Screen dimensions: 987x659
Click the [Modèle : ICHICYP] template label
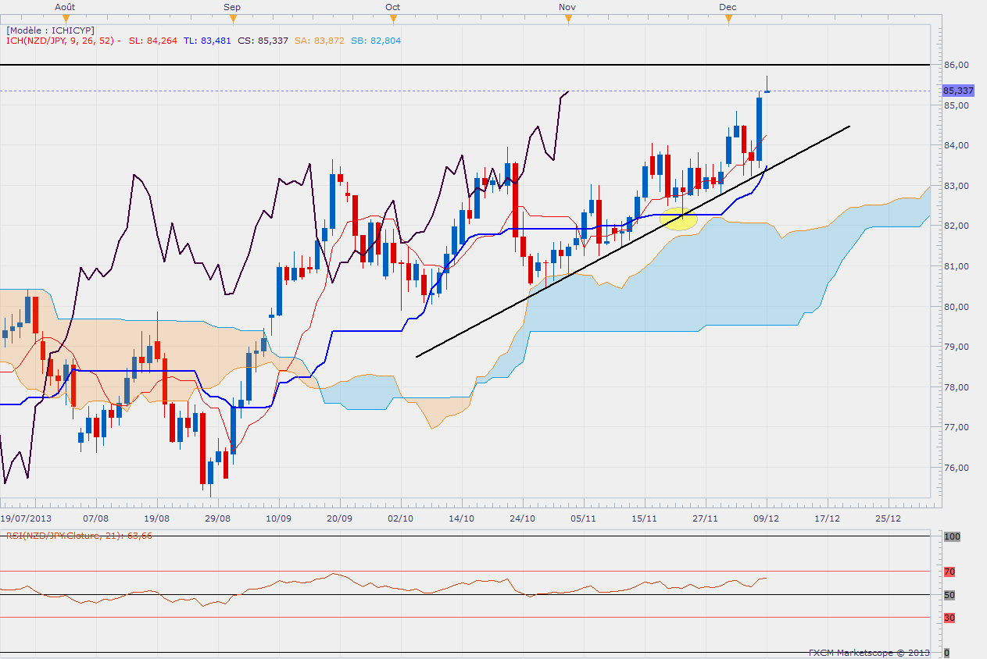point(50,30)
